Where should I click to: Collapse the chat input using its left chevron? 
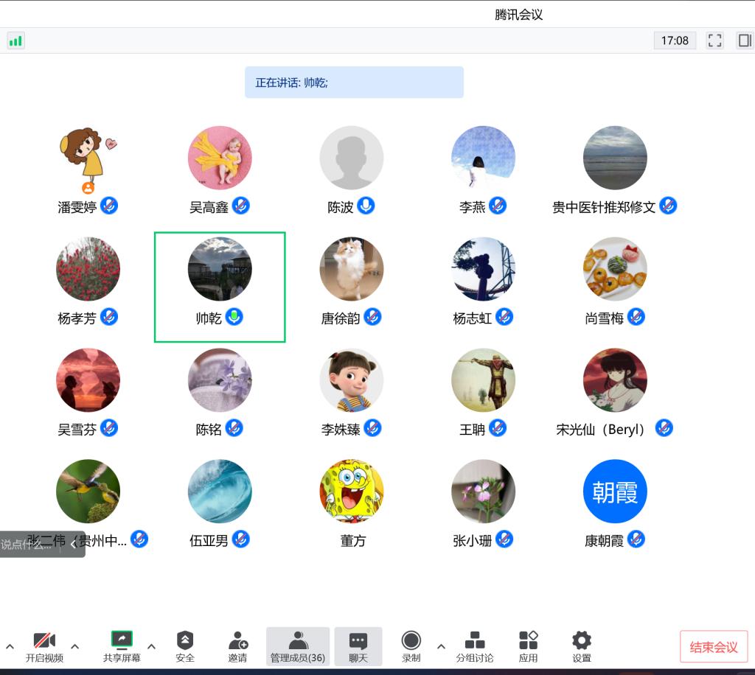pos(73,544)
